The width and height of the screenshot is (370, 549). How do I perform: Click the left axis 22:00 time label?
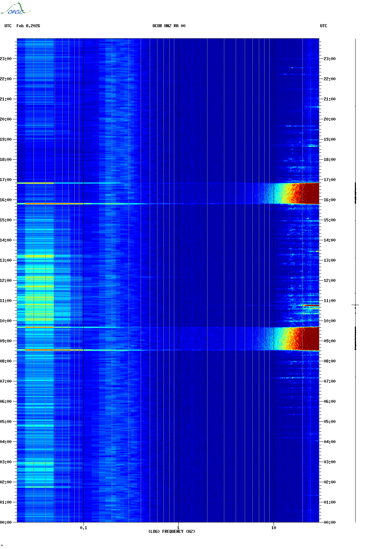coord(6,79)
